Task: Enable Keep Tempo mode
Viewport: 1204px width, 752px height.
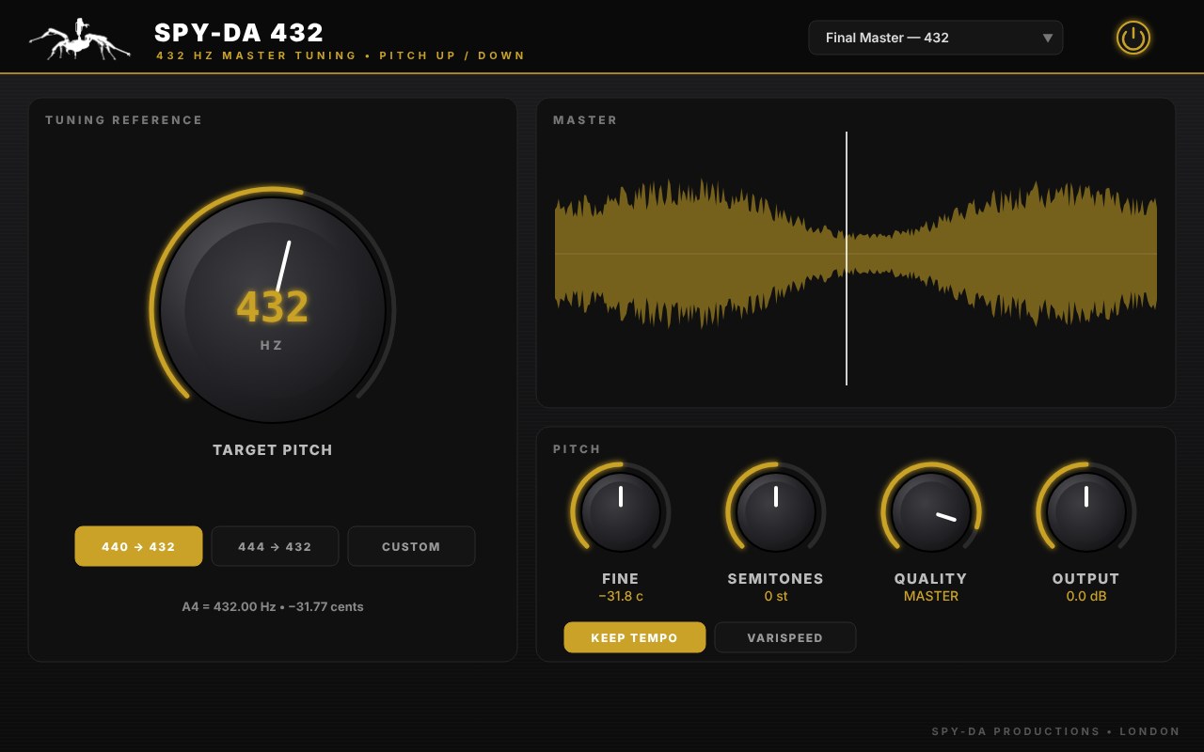Action: tap(635, 637)
